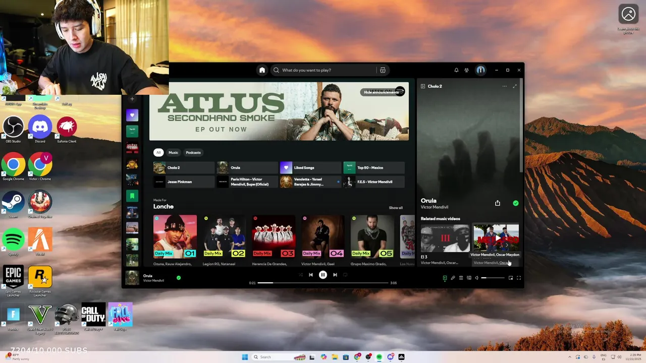646x363 pixels.
Task: Open the Orula shortcut tile
Action: [x=247, y=167]
